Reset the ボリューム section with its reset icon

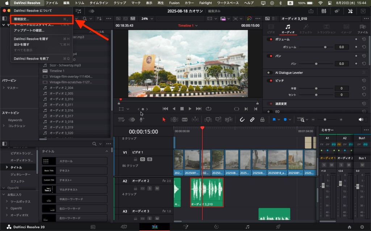[x=364, y=39]
